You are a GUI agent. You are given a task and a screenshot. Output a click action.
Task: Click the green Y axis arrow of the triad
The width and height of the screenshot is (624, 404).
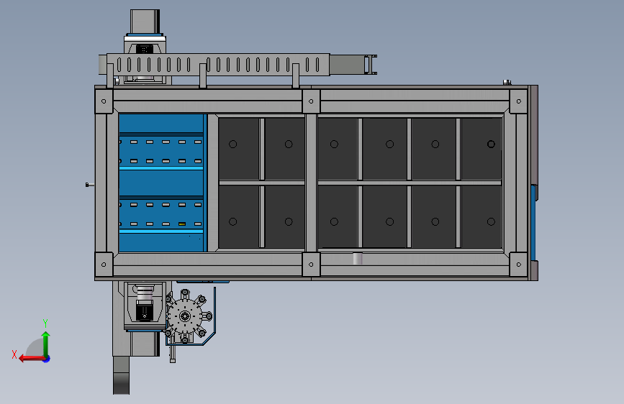(46, 344)
